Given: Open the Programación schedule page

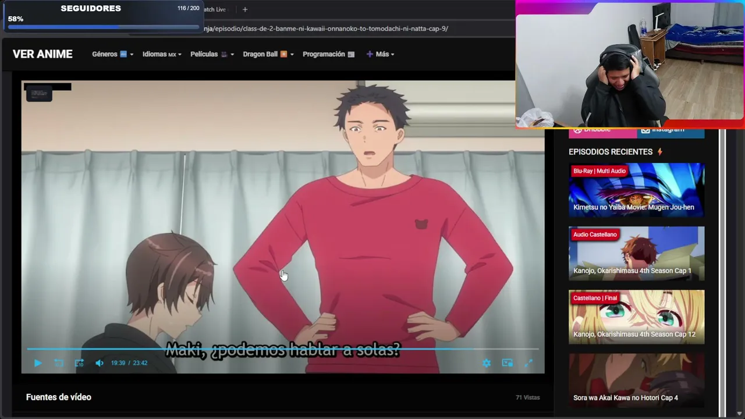Looking at the screenshot, I should (328, 54).
